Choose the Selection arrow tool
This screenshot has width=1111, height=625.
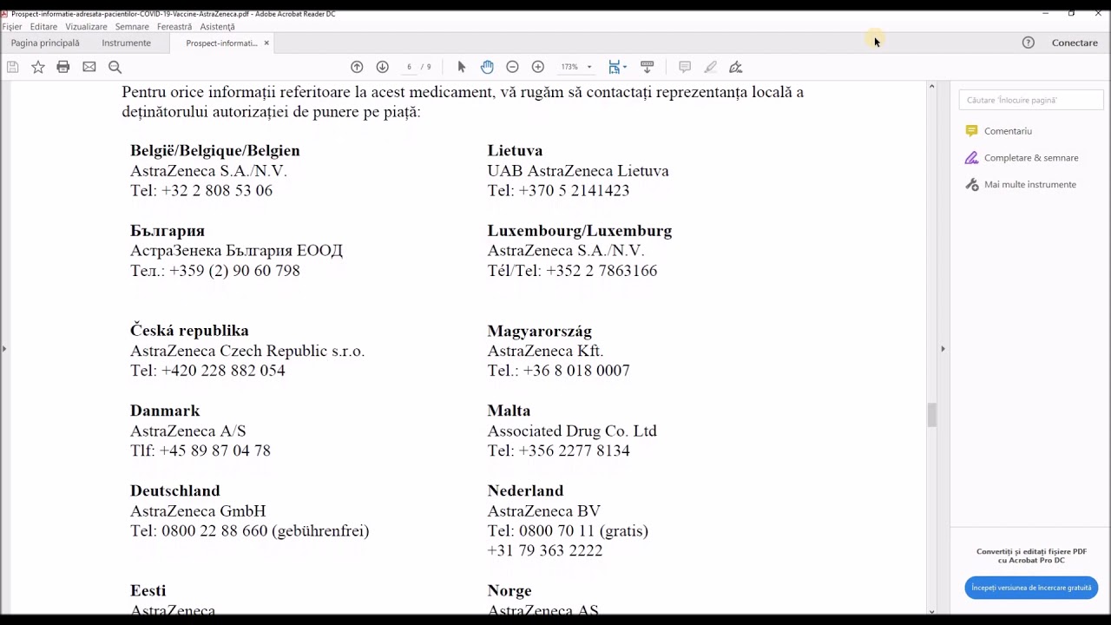[x=462, y=67]
